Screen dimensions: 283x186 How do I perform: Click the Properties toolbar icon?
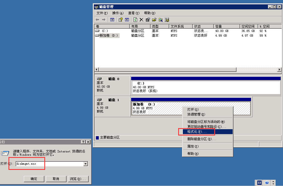[148, 20]
